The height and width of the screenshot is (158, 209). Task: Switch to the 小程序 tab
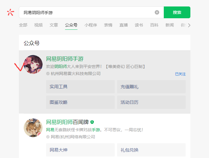click(x=91, y=25)
